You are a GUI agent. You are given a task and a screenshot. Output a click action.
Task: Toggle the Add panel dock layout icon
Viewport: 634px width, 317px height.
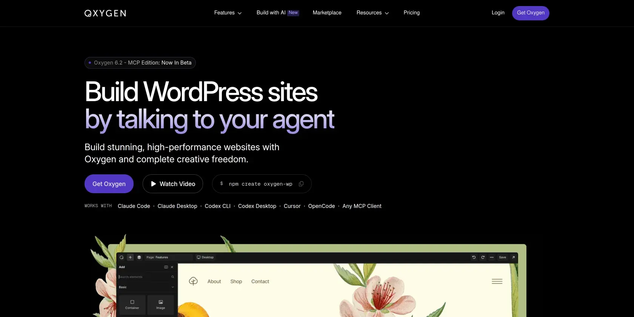(166, 267)
